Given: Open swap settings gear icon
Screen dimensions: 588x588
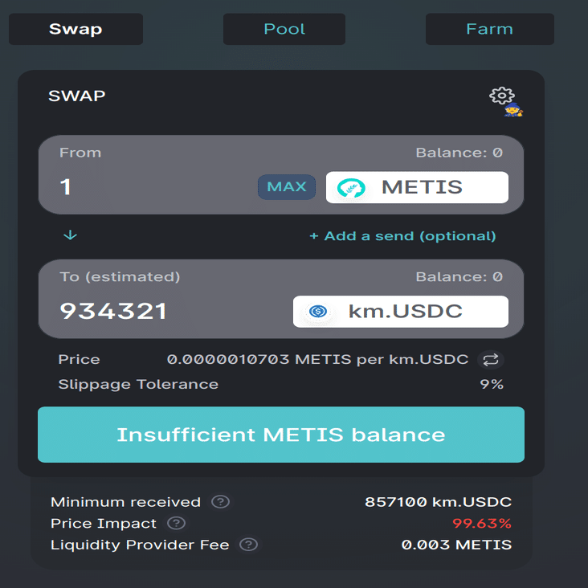Looking at the screenshot, I should 501,96.
